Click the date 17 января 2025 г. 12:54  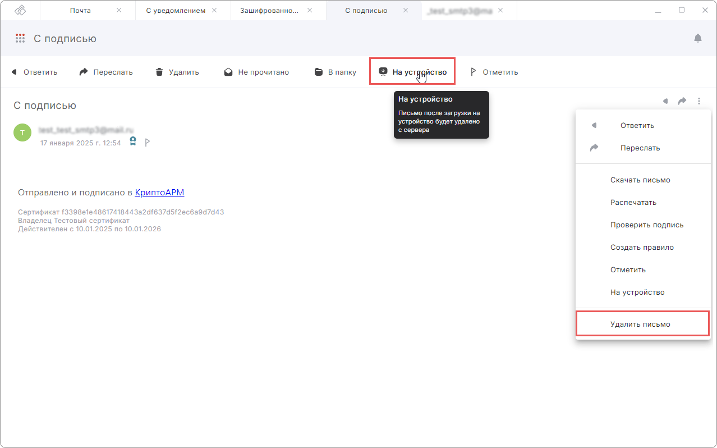(x=81, y=143)
